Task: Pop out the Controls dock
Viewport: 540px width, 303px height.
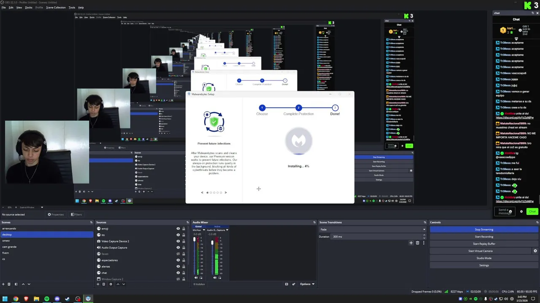Action: coord(537,222)
